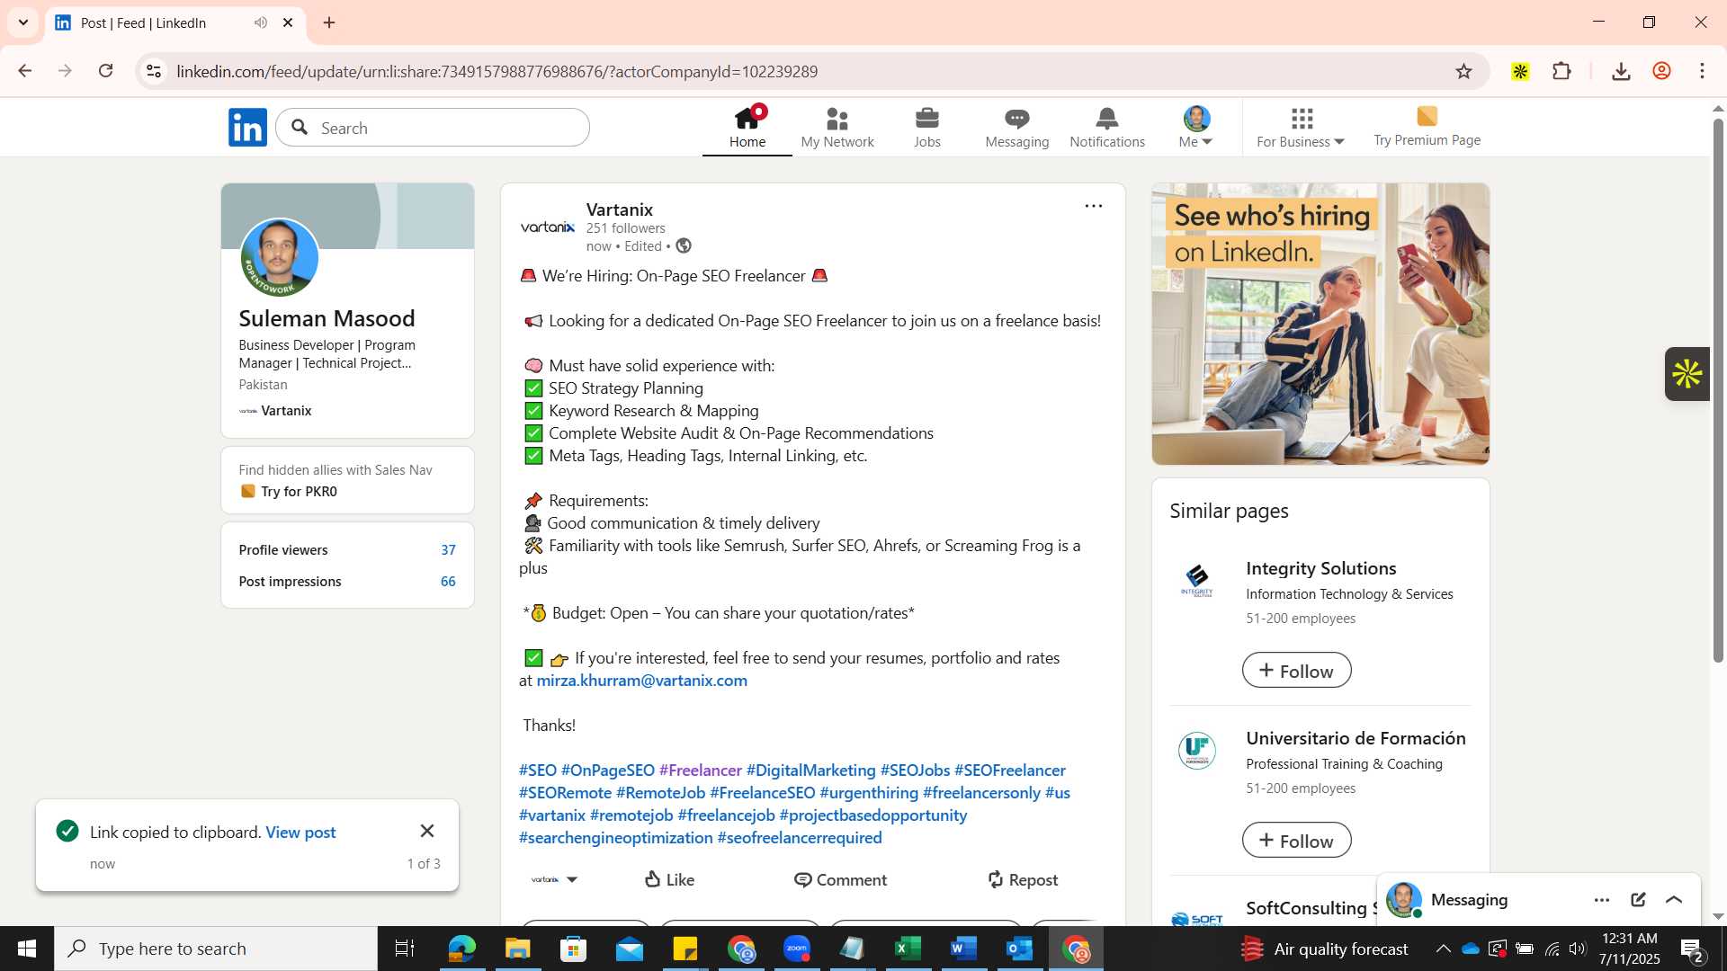Image resolution: width=1727 pixels, height=971 pixels.
Task: Open Suleman Masood profile name
Action: [327, 318]
